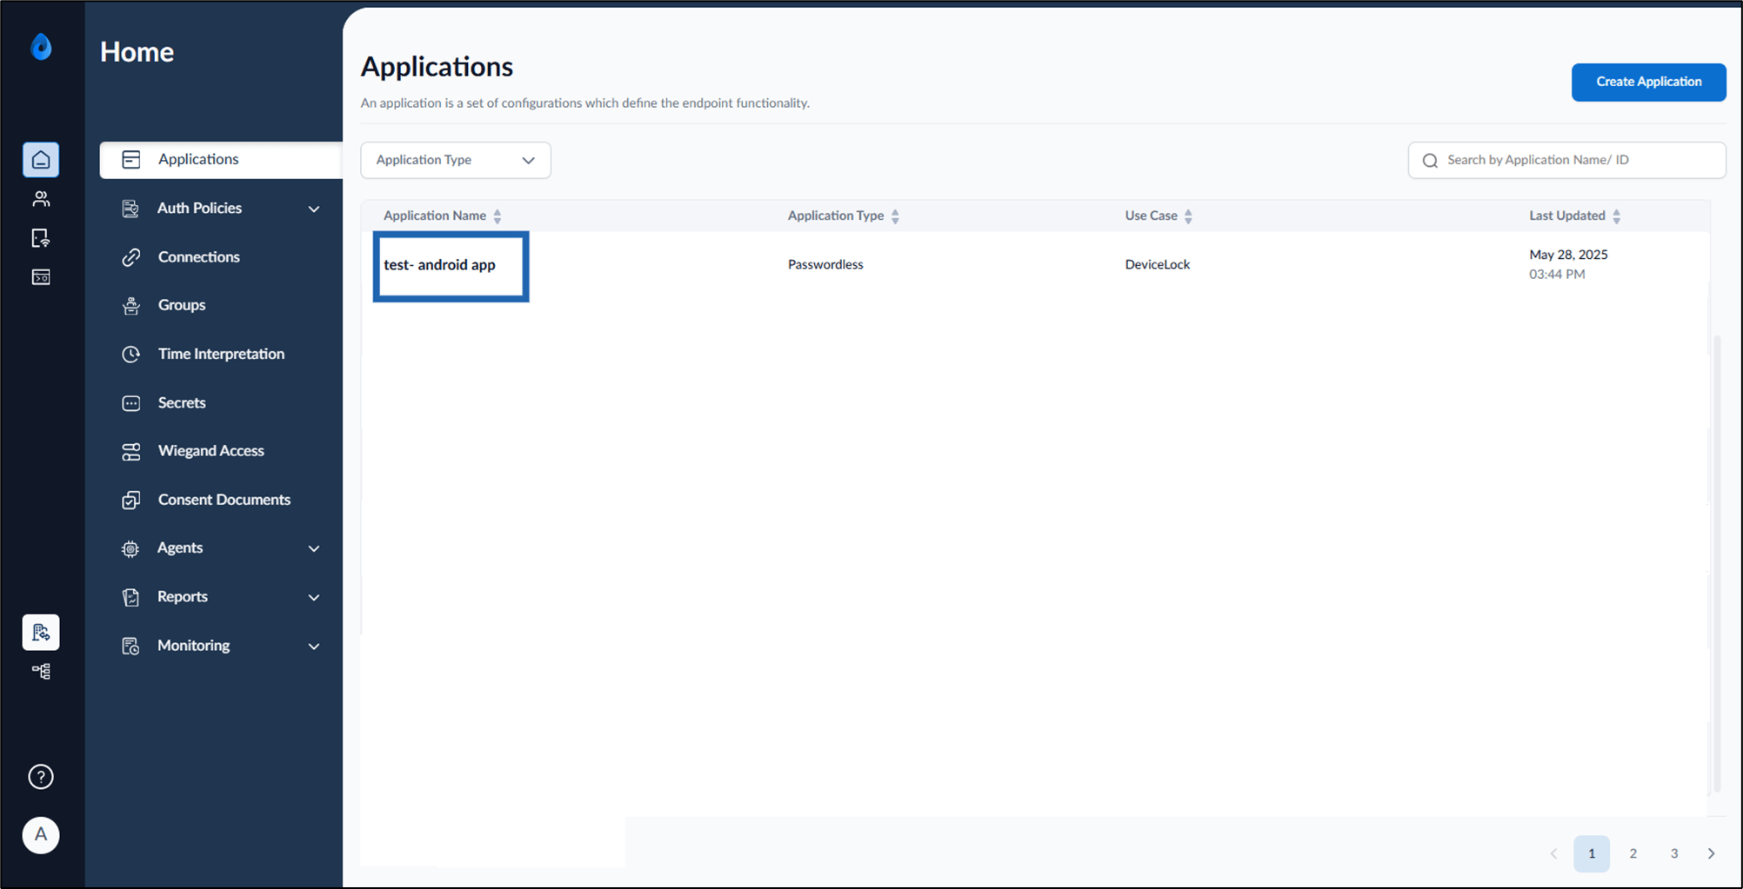Viewport: 1743px width, 889px height.
Task: Click the Consent Documents icon
Action: coord(131,500)
